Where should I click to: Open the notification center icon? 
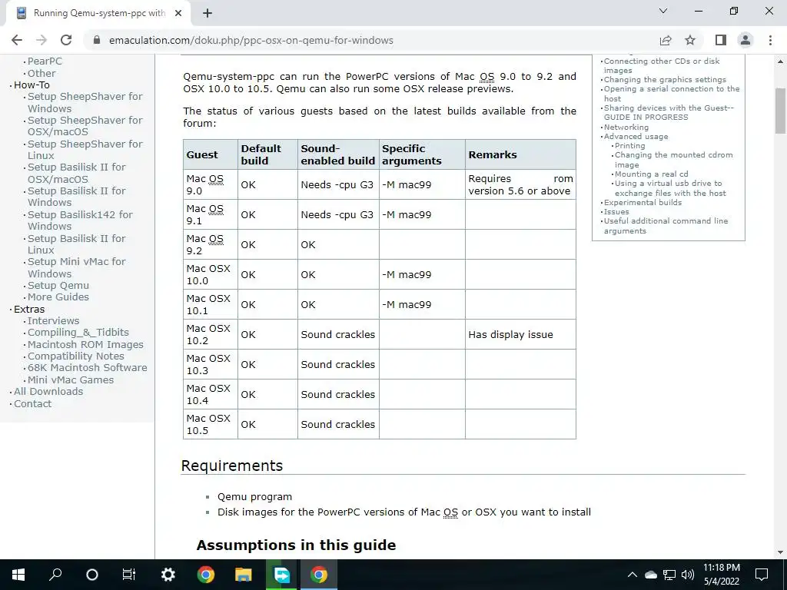[762, 575]
